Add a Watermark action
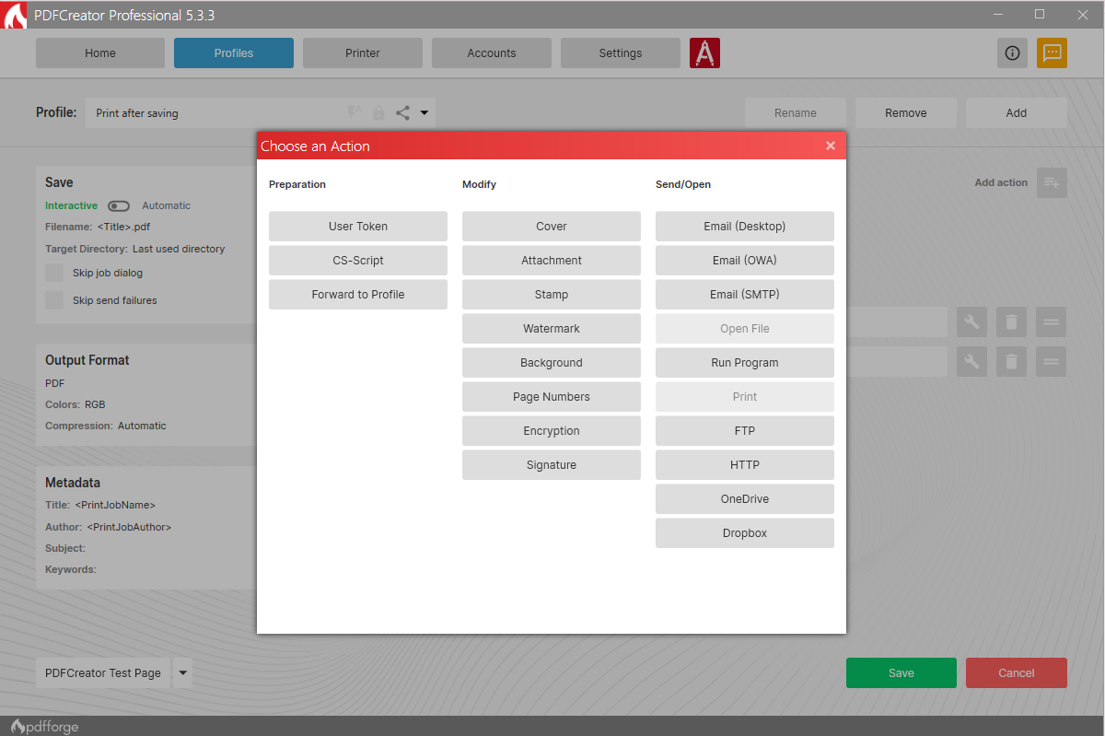 [x=551, y=328]
